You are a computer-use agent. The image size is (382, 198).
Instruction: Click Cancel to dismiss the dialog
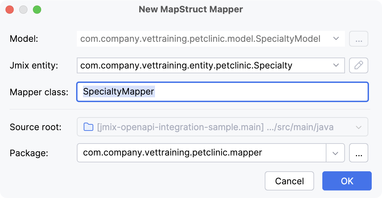tap(289, 181)
